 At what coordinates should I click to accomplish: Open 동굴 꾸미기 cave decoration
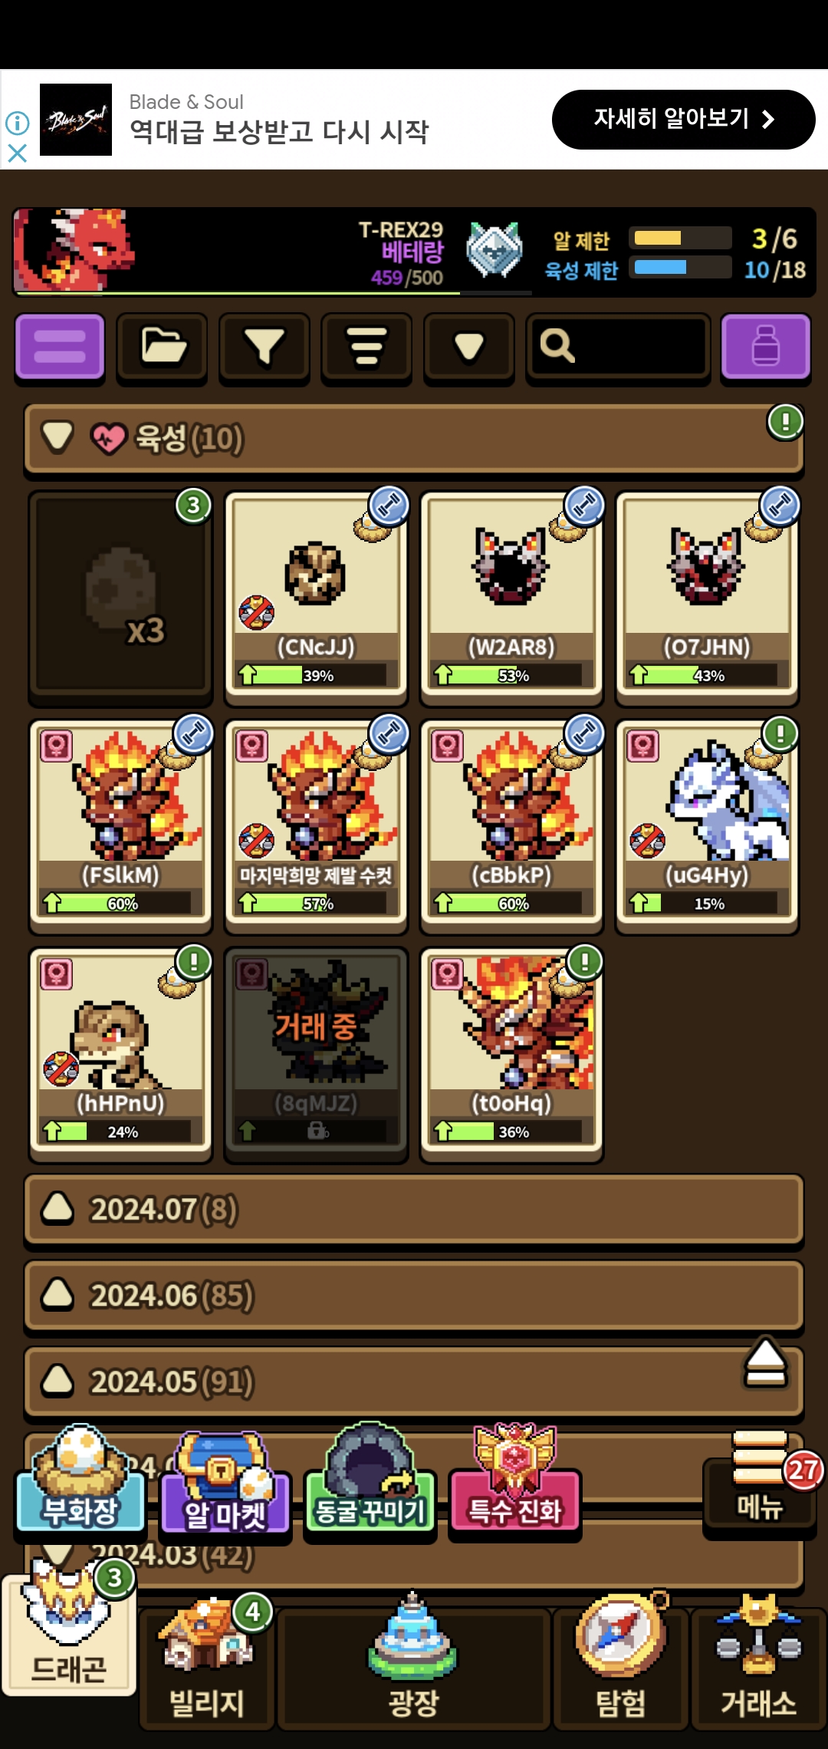point(370,1481)
